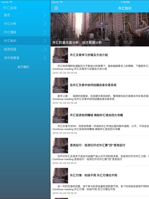Click the timestamp 2015-10-28 20:16:35
This screenshot has width=149, height=199.
click(x=65, y=73)
